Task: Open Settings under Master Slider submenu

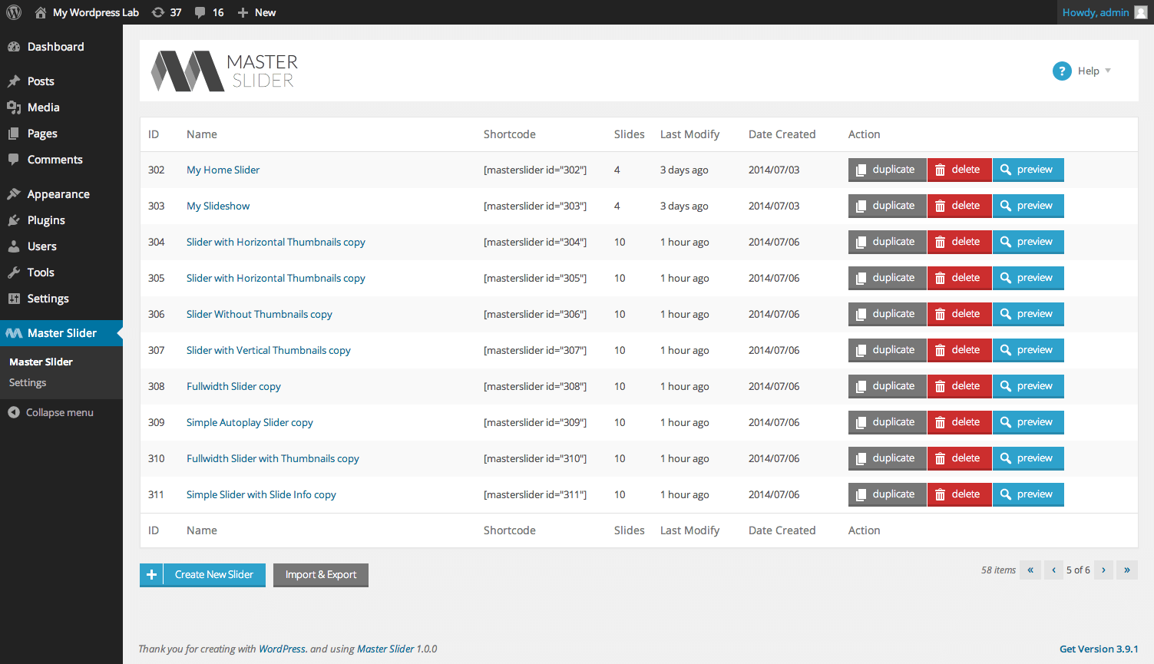Action: (x=28, y=382)
